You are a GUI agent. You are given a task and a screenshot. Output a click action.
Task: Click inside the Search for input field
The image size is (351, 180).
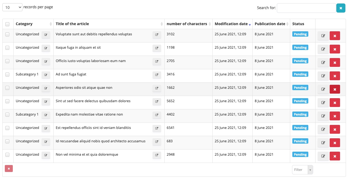coord(306,8)
